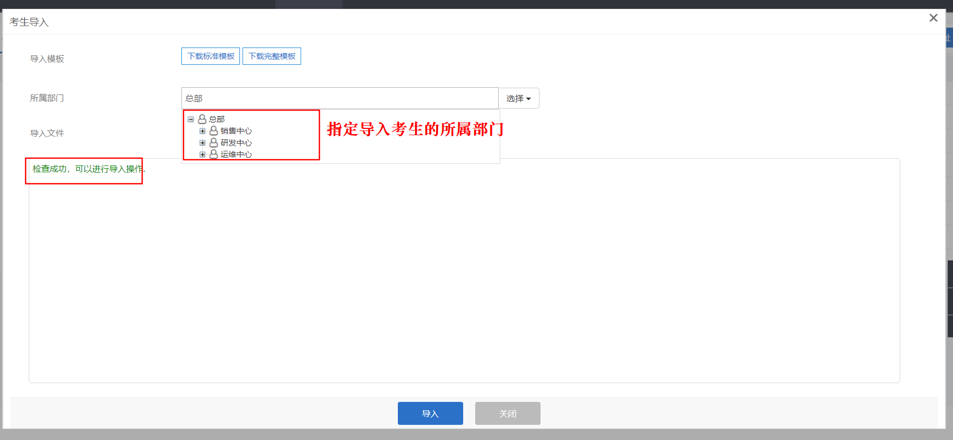Click the 所属部门 label
This screenshot has width=953, height=440.
47,98
